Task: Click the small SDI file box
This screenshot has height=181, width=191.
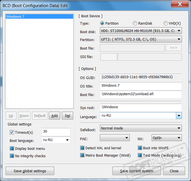Action: pyautogui.click(x=109, y=57)
